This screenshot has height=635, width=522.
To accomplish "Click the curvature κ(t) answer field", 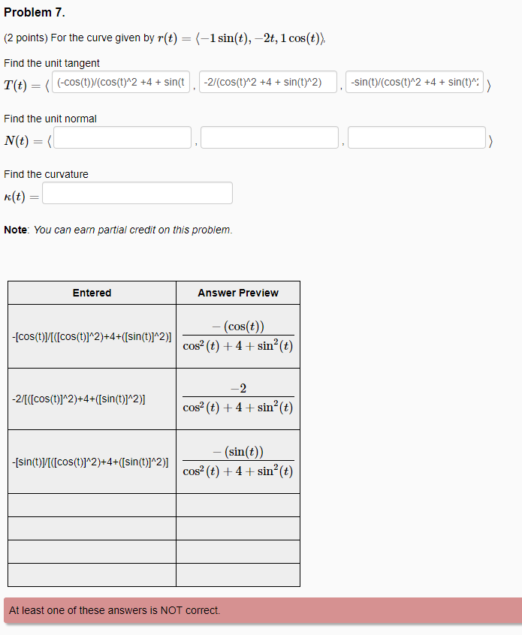I will [137, 193].
